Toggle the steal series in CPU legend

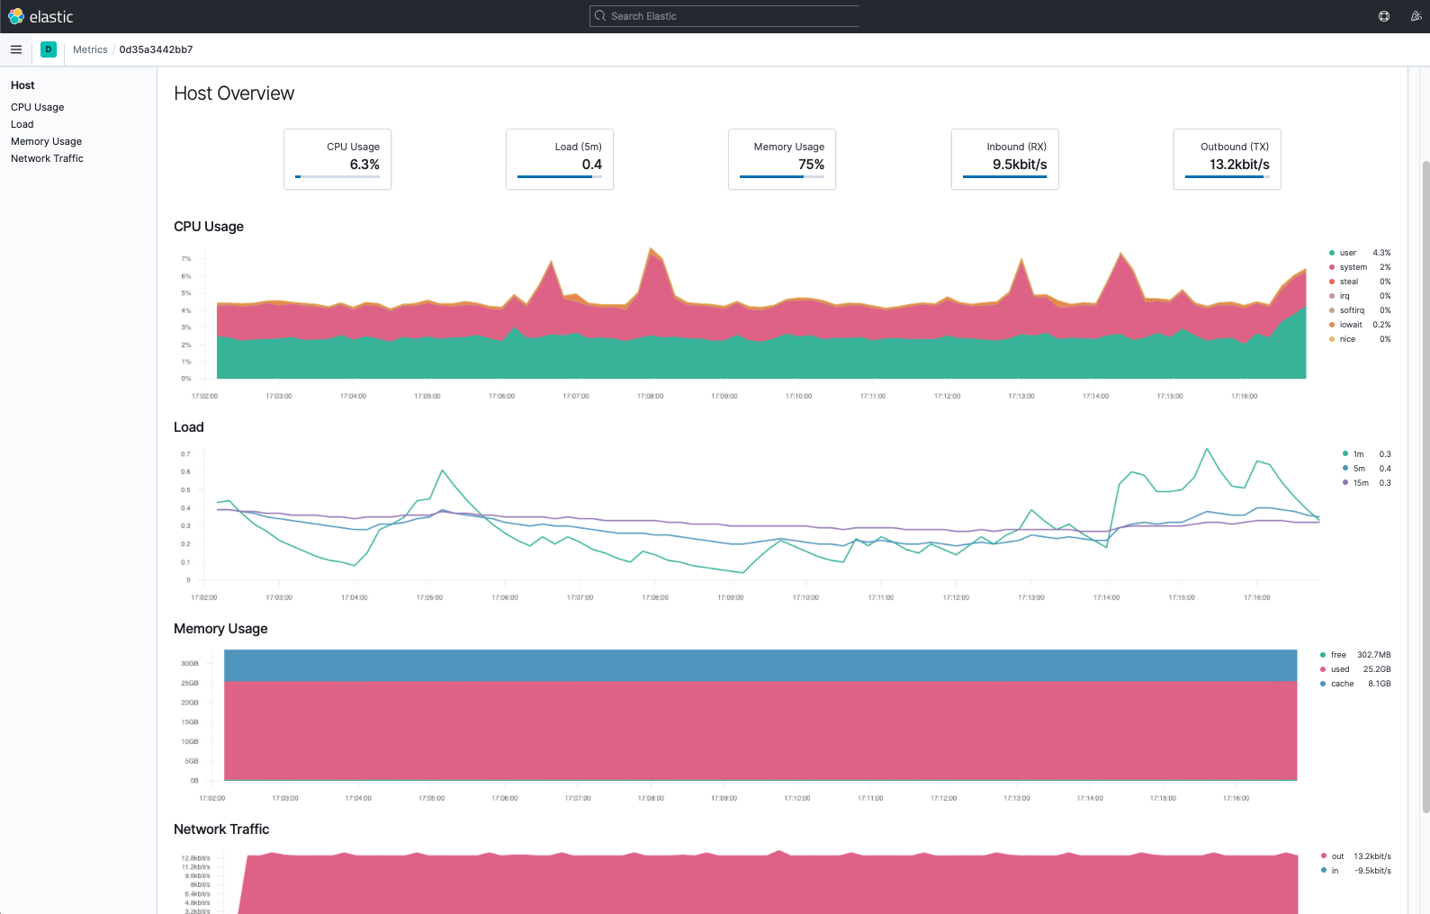point(1348,282)
